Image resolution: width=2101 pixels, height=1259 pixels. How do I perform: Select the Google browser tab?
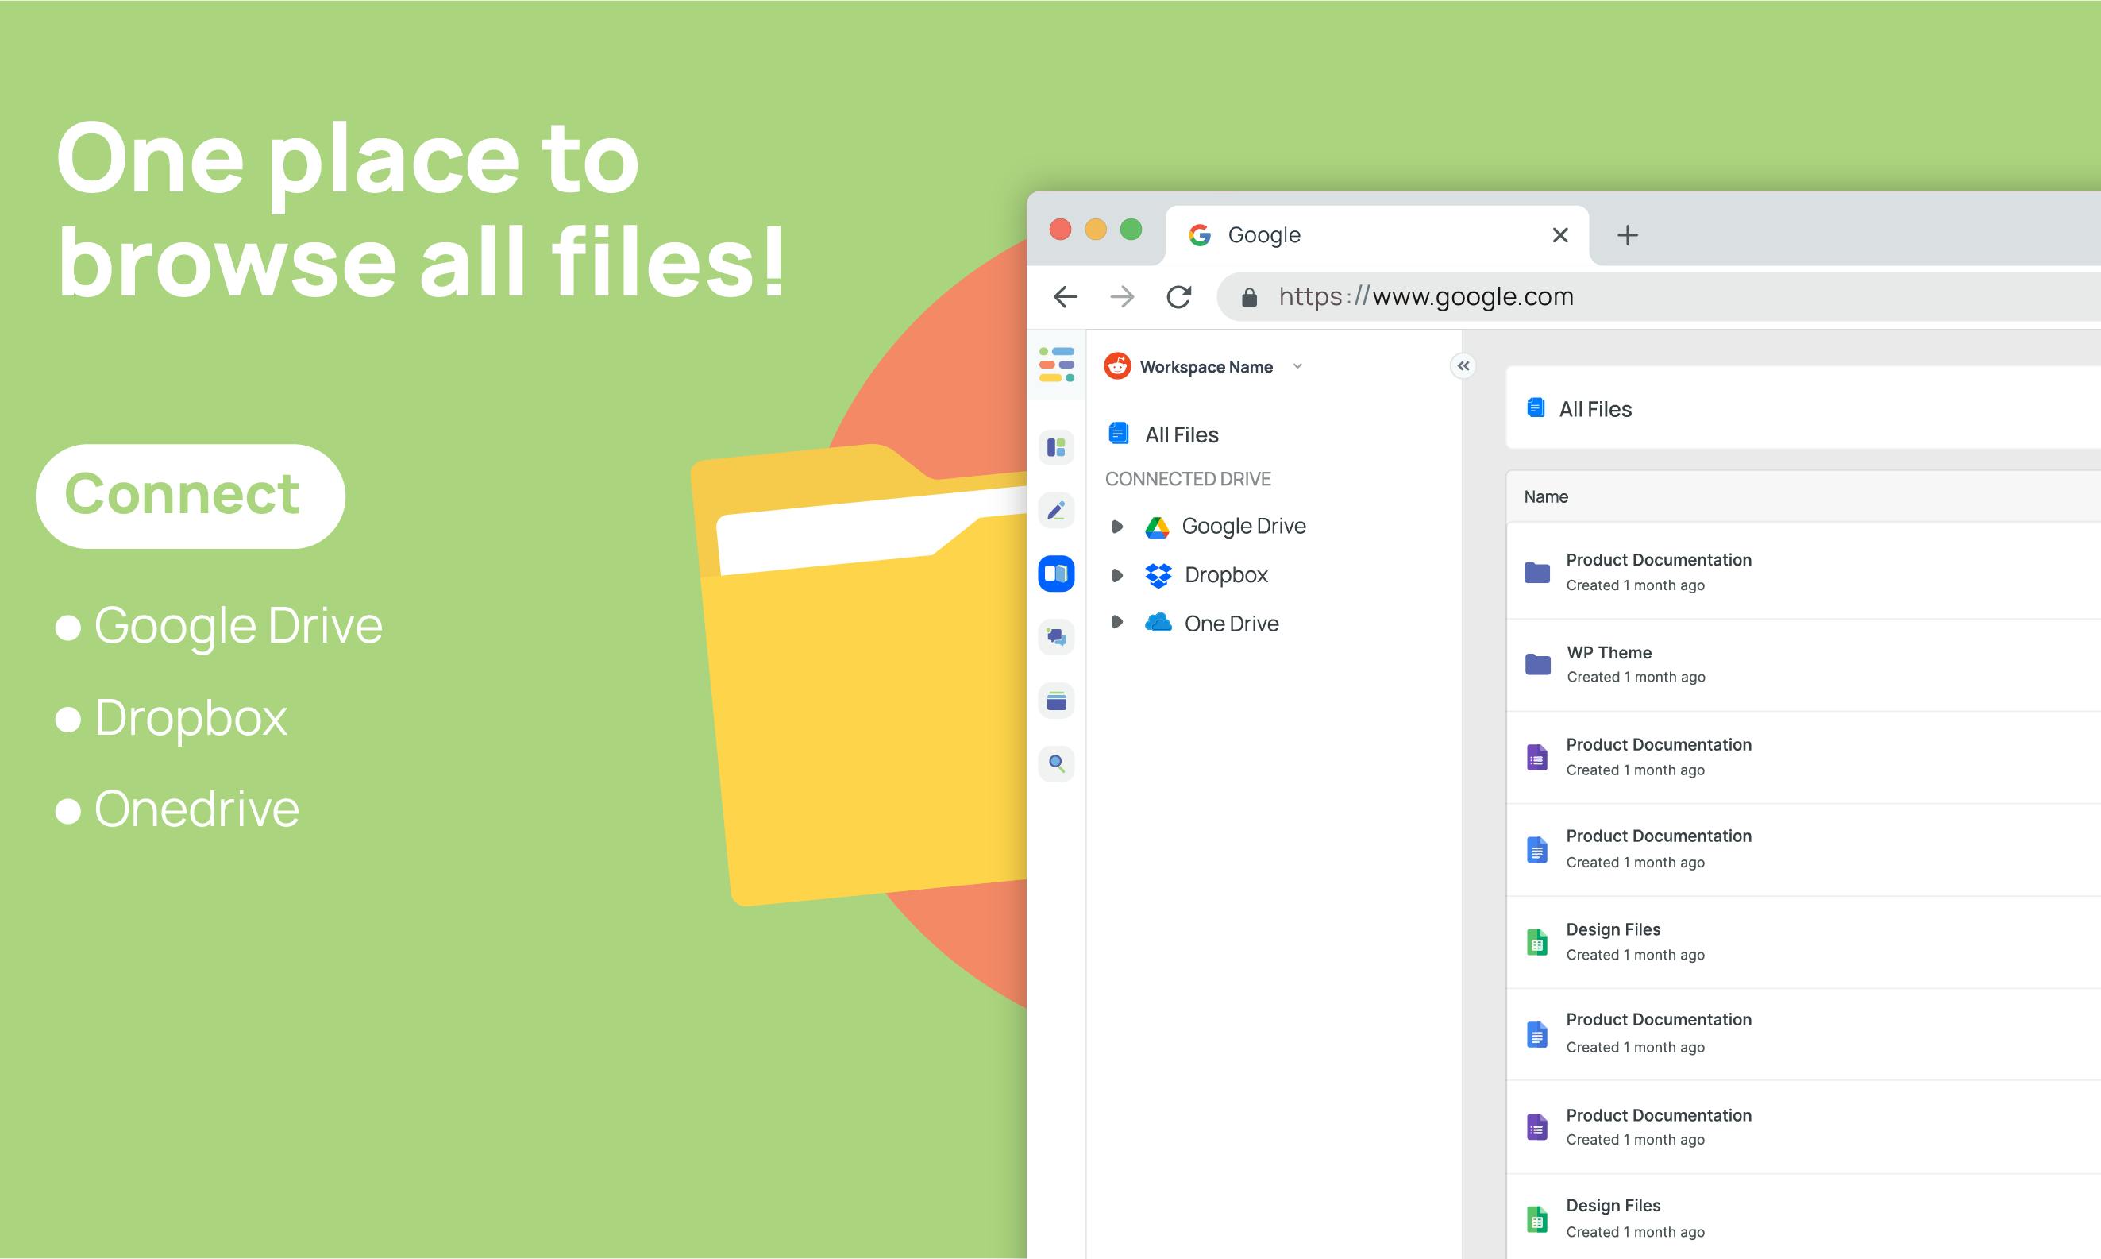pos(1377,235)
